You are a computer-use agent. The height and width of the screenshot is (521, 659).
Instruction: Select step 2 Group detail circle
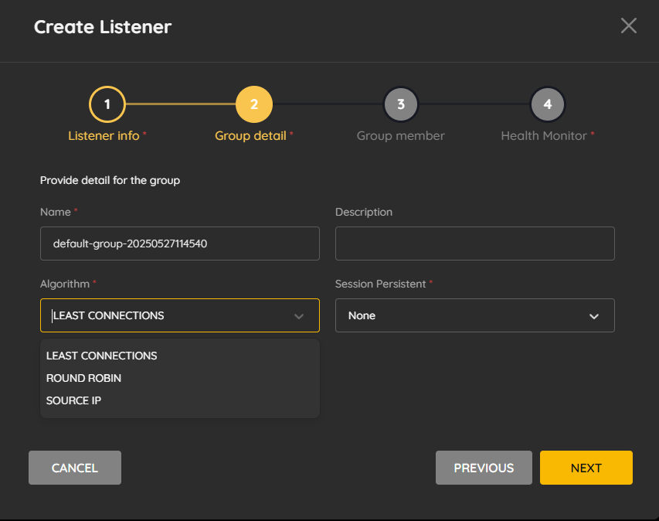pyautogui.click(x=254, y=104)
